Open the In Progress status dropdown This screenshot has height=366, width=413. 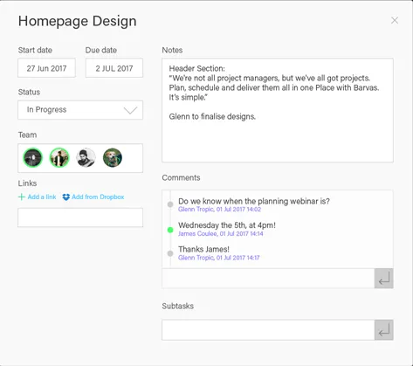80,110
